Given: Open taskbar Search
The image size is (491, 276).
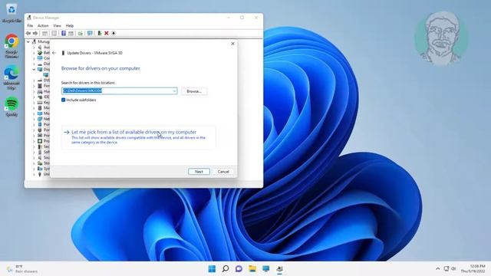Looking at the screenshot, I should coord(226,269).
